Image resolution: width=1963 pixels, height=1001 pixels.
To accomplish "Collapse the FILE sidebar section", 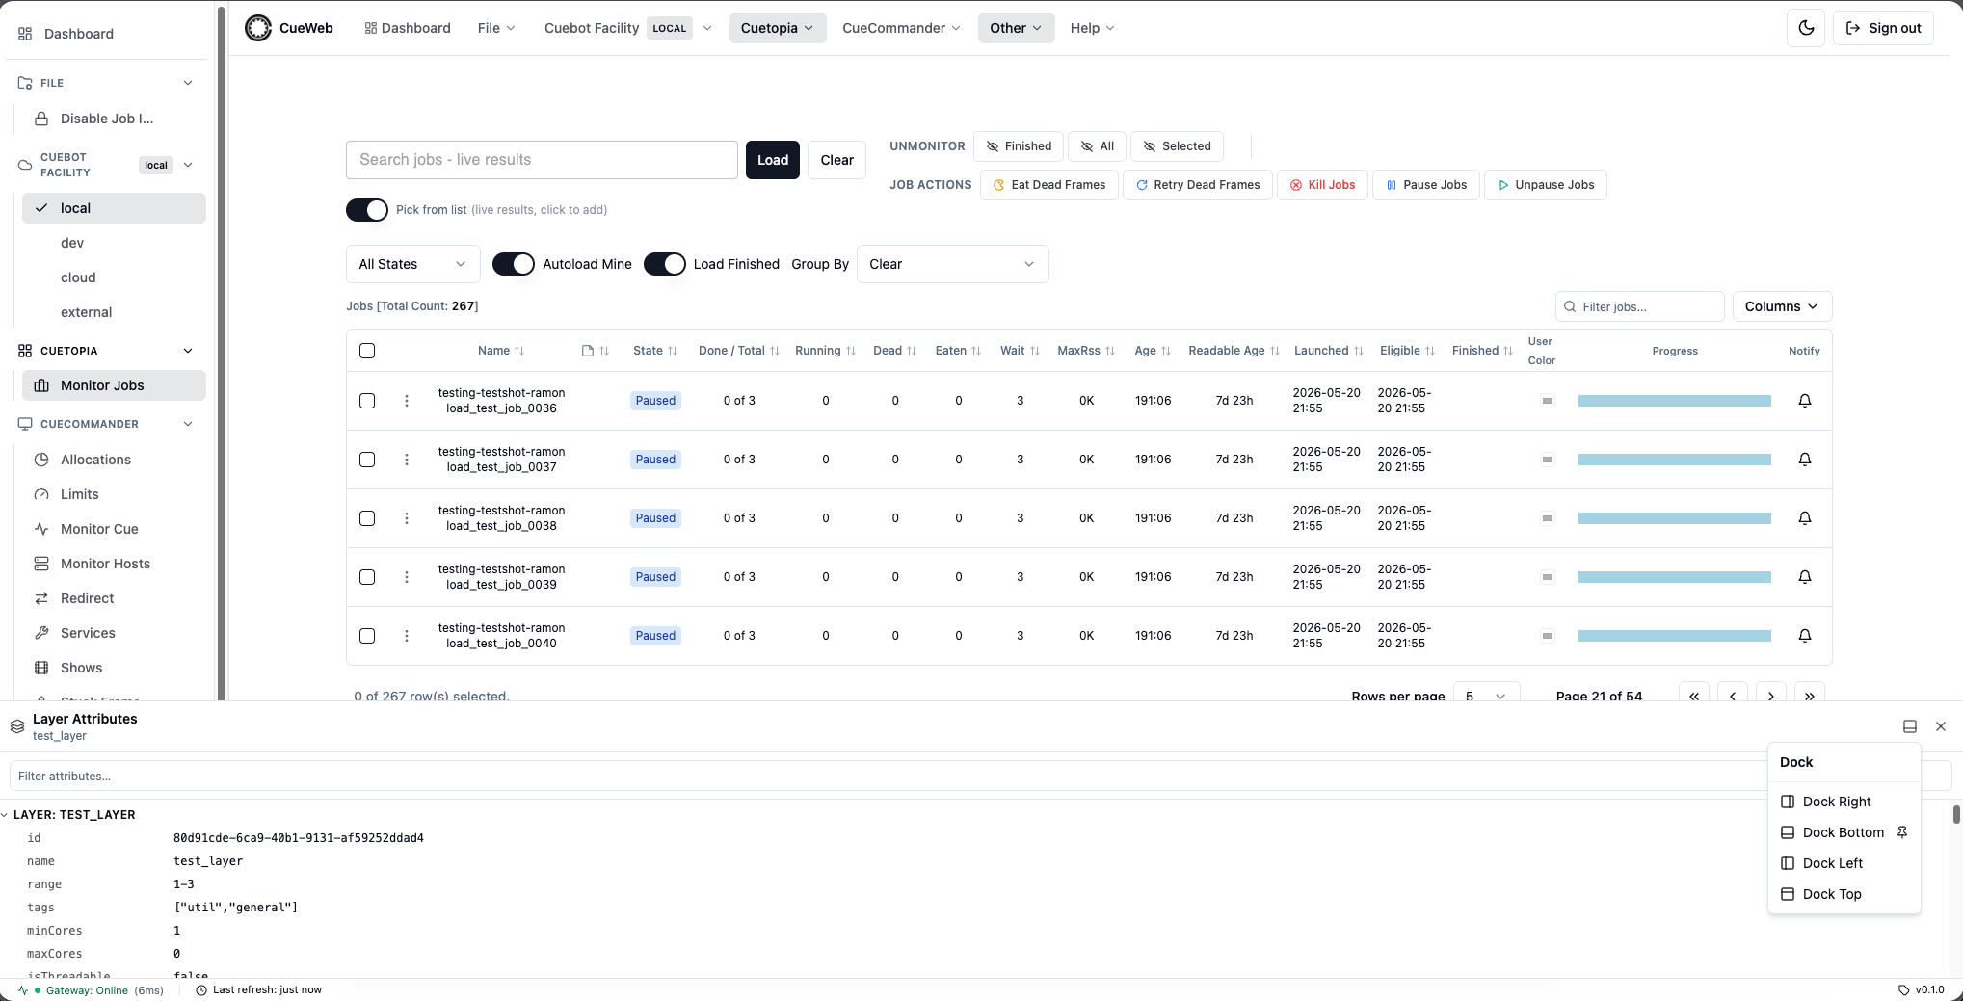I will tap(188, 83).
